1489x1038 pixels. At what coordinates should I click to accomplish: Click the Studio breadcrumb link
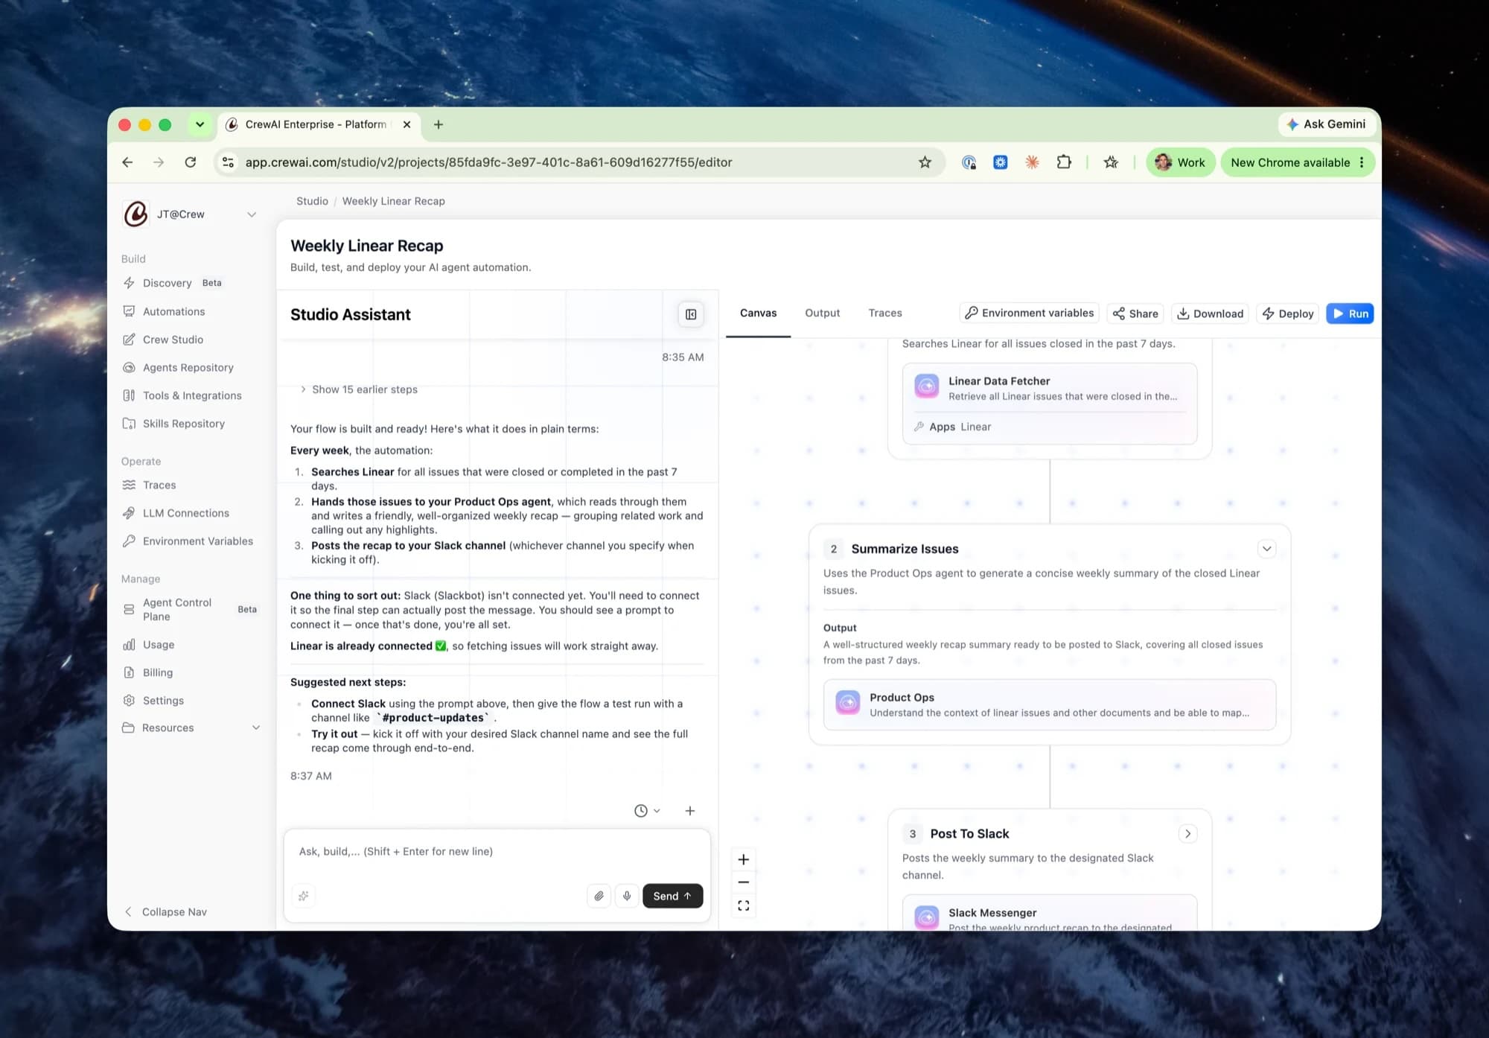click(x=312, y=201)
